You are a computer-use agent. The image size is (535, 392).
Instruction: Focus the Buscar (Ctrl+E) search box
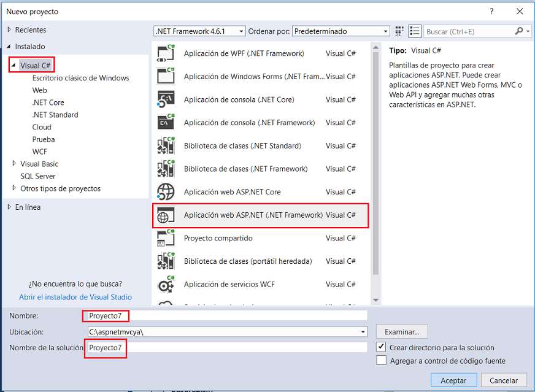click(x=469, y=31)
